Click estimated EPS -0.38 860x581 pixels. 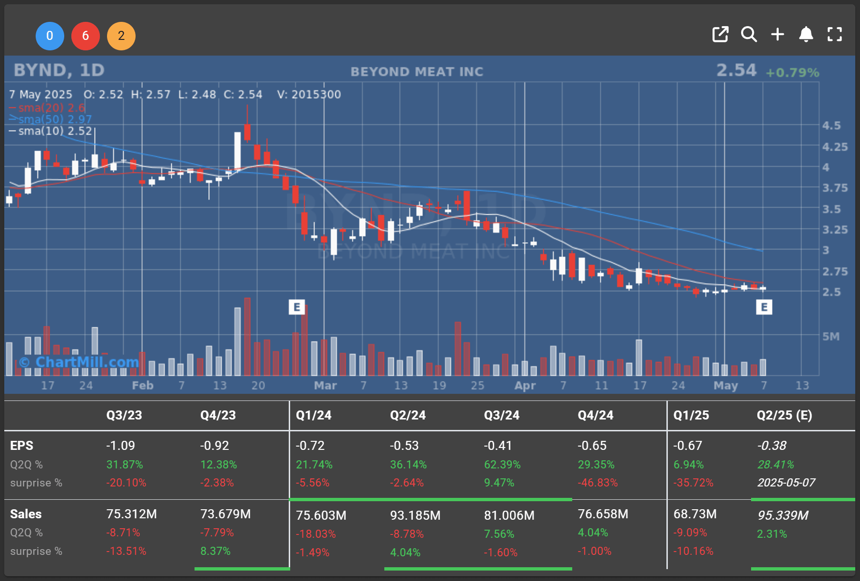772,446
